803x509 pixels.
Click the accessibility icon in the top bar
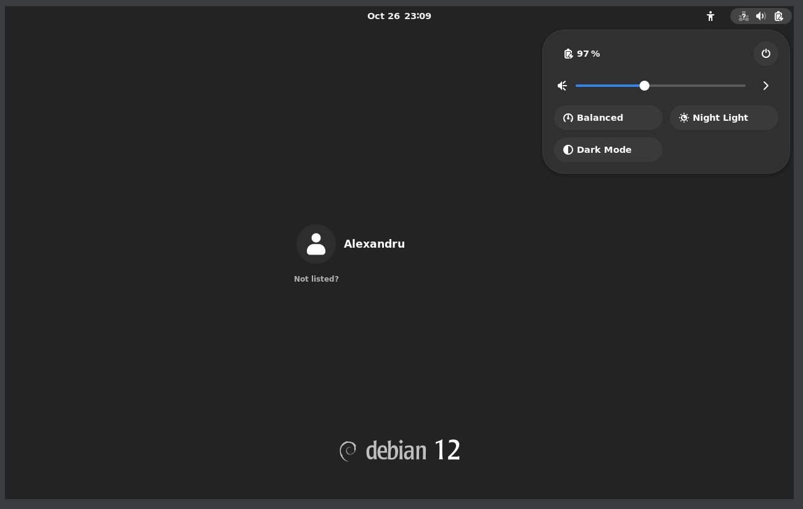(x=710, y=16)
